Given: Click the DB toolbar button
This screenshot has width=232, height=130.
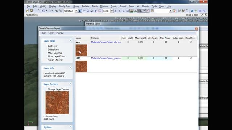Looking at the screenshot, I should click(x=200, y=11).
